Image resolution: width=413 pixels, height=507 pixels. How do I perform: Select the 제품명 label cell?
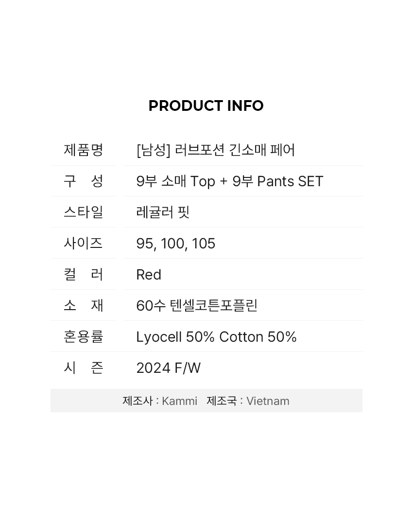pos(84,150)
